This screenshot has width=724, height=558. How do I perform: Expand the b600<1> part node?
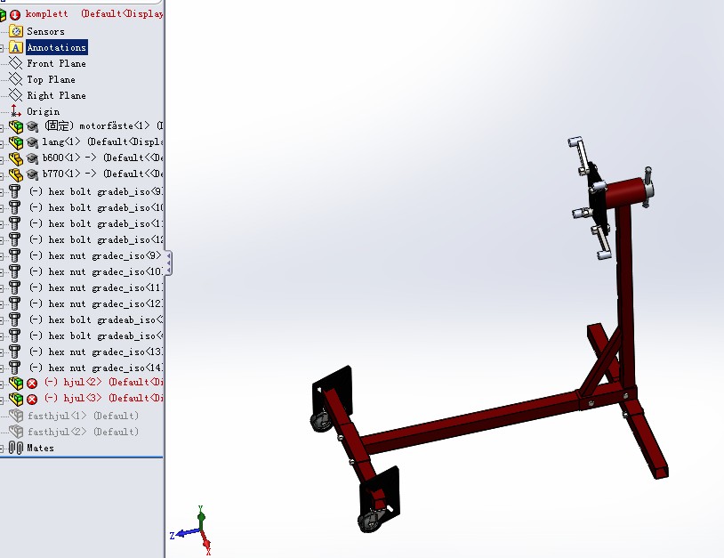pyautogui.click(x=2, y=159)
